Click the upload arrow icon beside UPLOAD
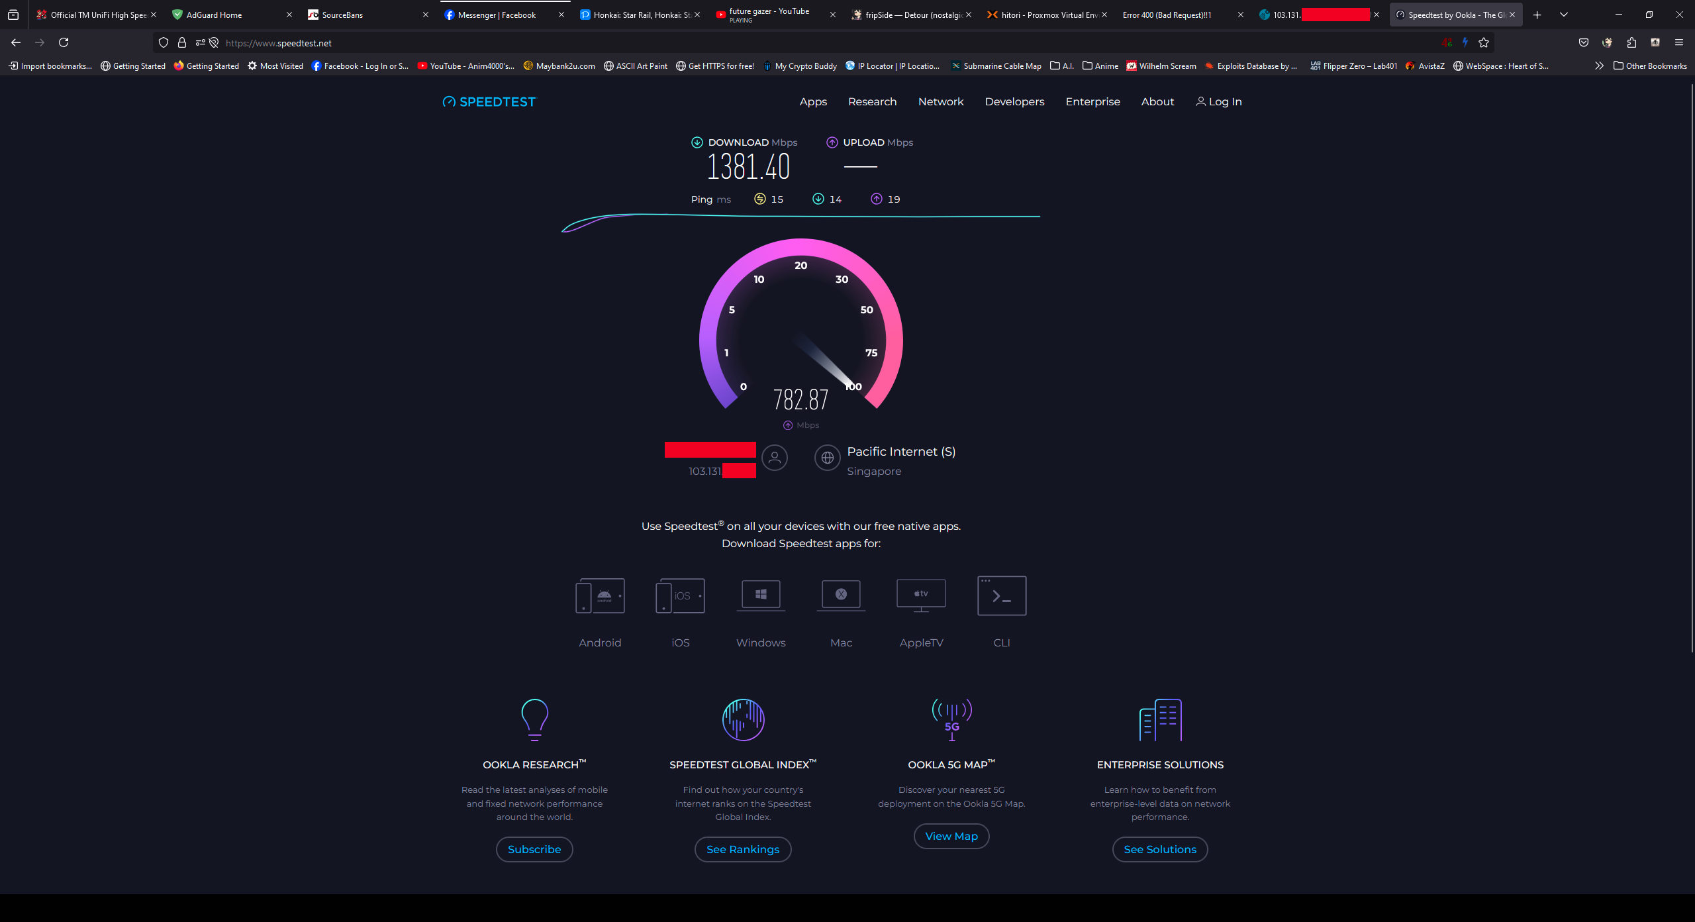 click(832, 142)
